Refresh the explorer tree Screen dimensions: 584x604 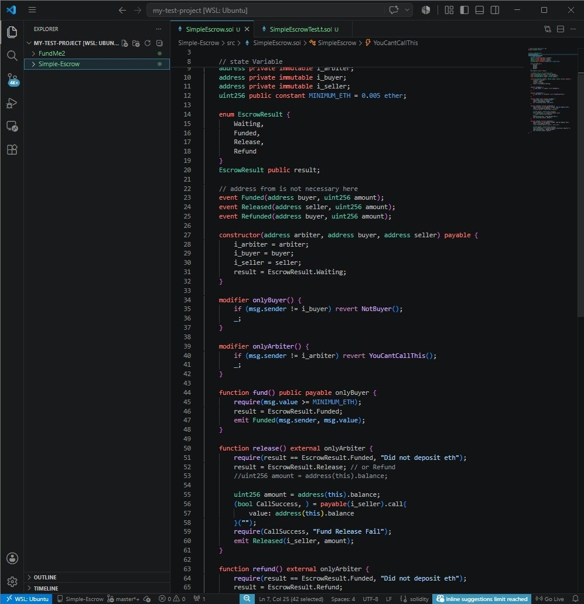click(148, 43)
